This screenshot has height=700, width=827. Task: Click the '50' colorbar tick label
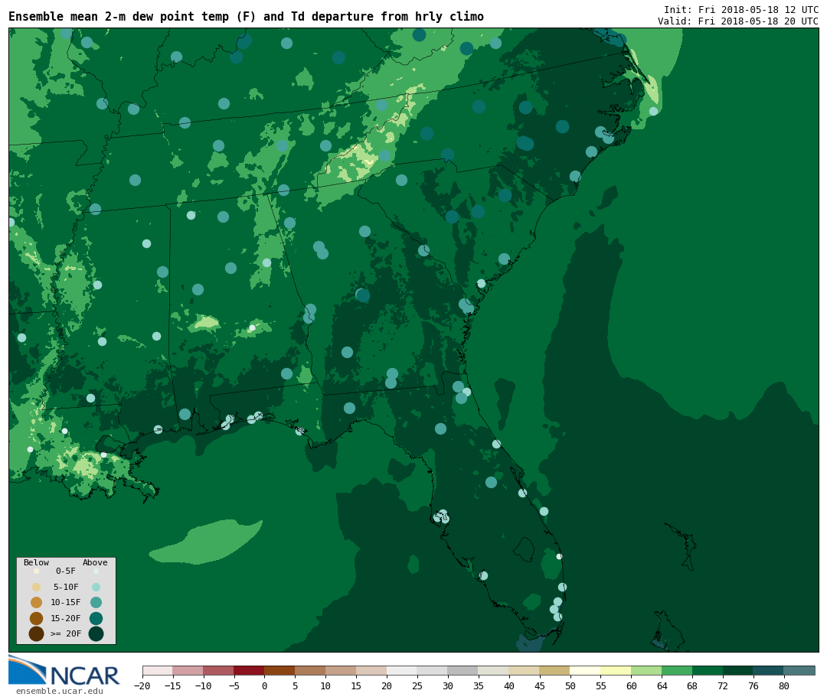pos(570,686)
